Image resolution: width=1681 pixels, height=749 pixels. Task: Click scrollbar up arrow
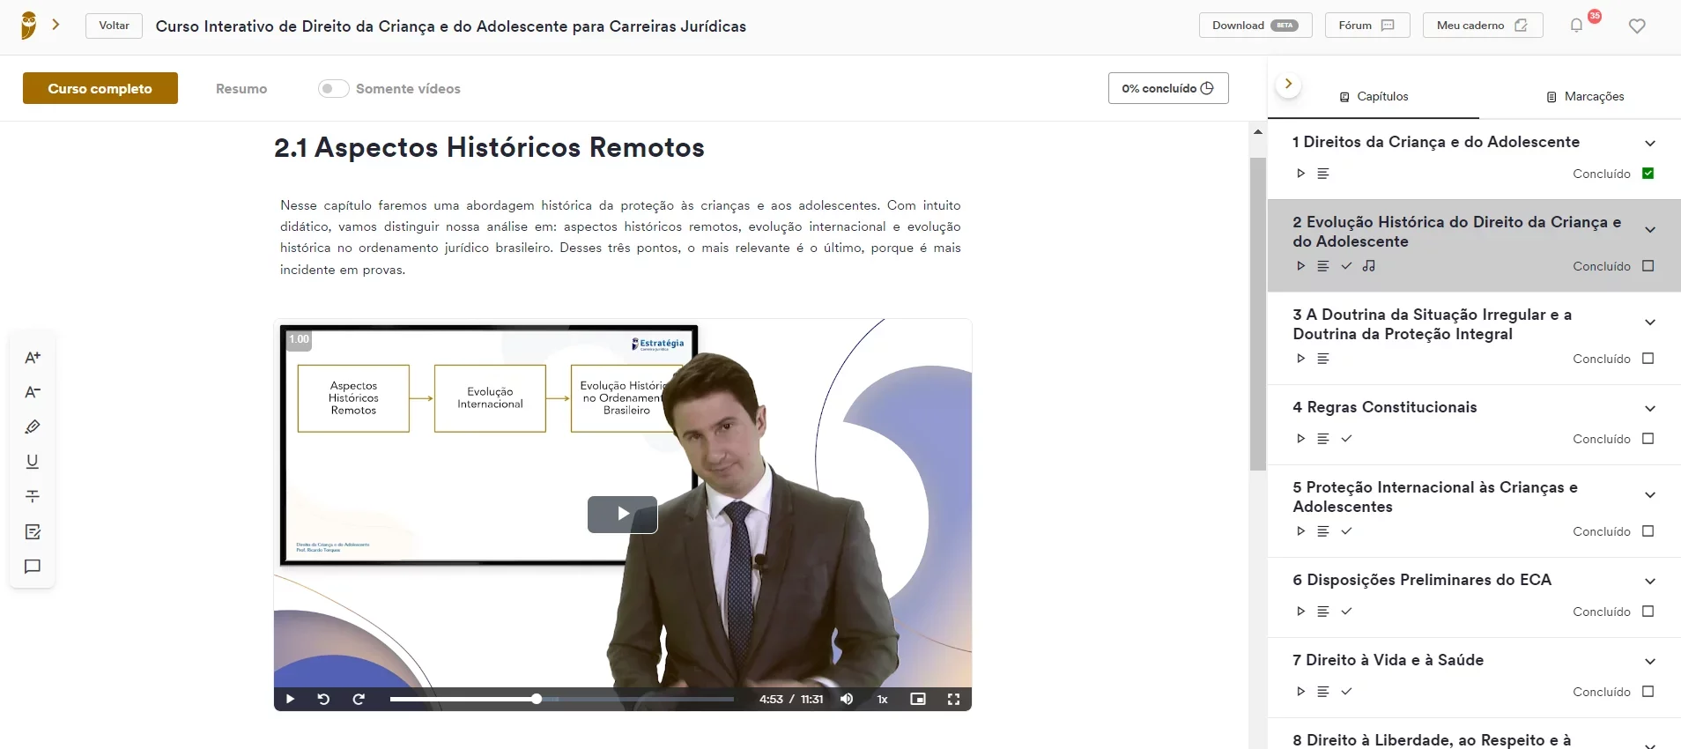coord(1257,132)
